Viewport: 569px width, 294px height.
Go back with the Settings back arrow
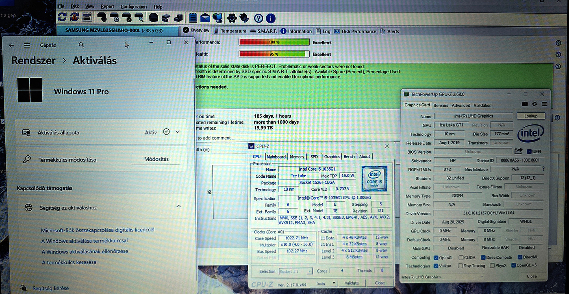pos(11,45)
